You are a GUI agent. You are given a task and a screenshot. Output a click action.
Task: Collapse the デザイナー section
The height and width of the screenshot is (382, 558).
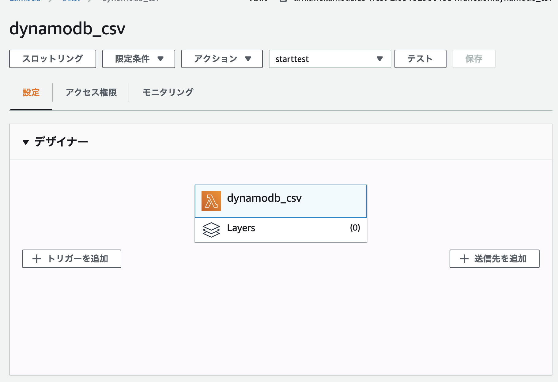tap(26, 142)
